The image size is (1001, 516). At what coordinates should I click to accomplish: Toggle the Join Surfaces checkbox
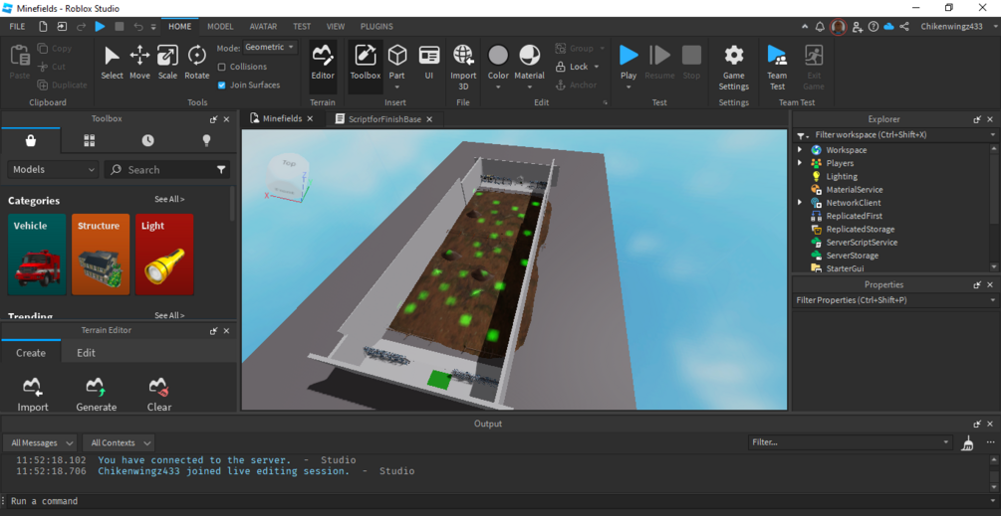point(222,85)
